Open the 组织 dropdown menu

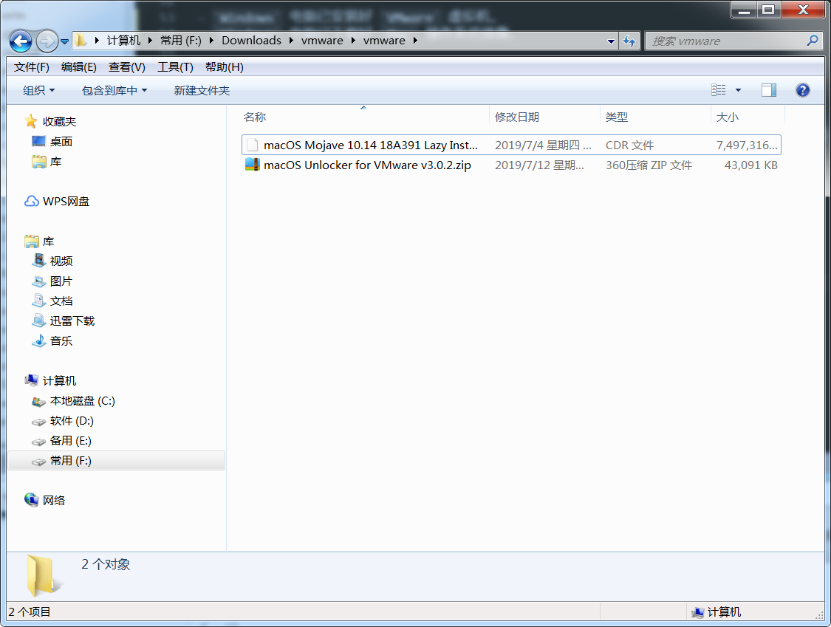(x=38, y=89)
